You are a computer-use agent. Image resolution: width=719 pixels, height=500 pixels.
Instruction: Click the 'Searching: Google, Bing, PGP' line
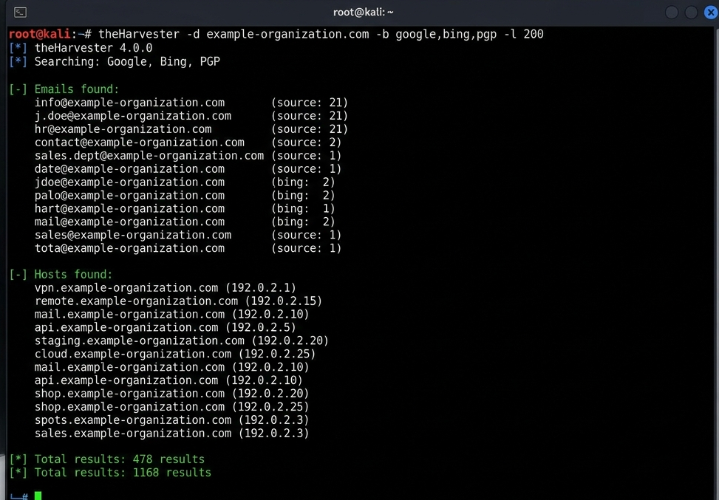click(126, 62)
